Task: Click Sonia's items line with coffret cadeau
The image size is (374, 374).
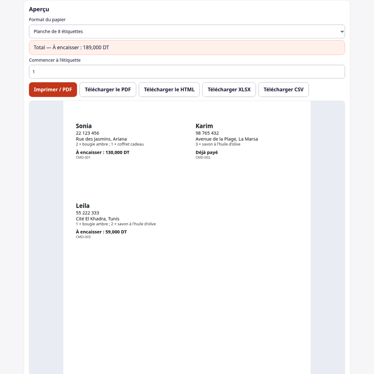Action: coord(110,144)
